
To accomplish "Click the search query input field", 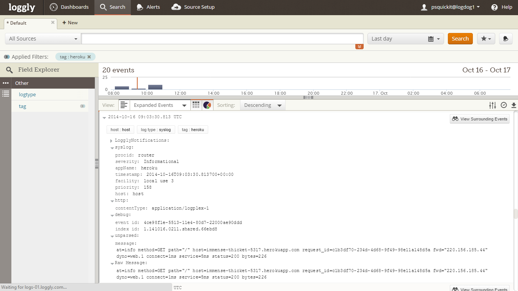I will 222,39.
